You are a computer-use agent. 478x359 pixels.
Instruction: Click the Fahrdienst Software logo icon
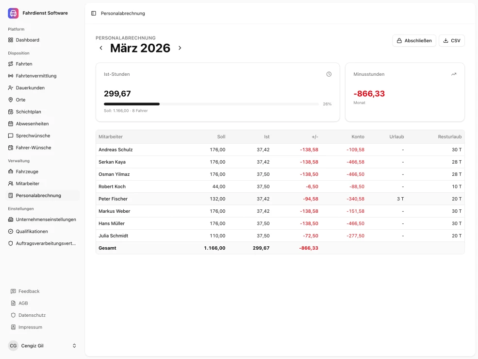[x=13, y=13]
